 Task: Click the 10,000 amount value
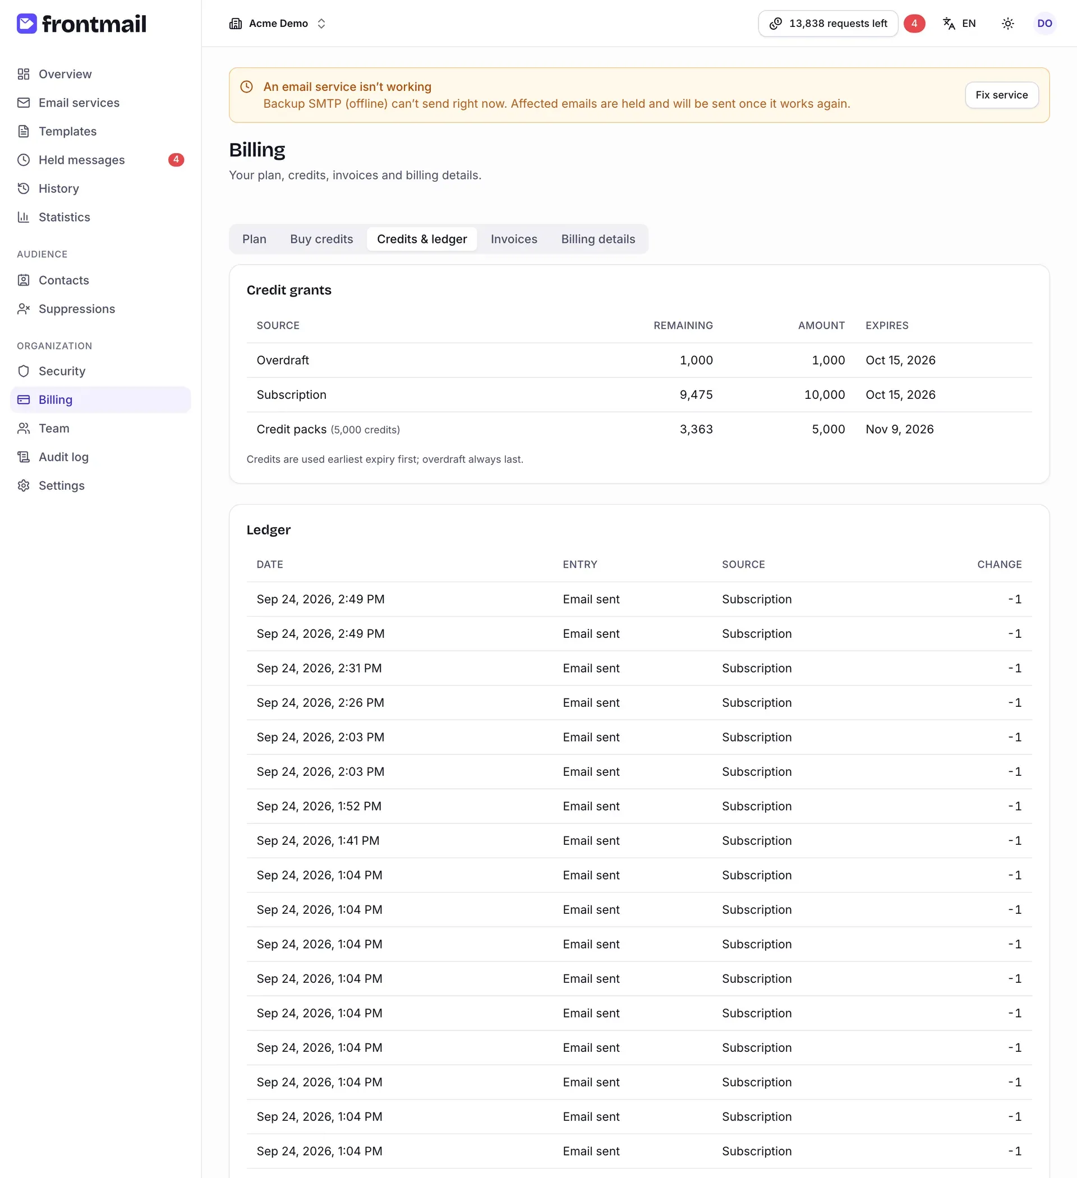824,395
